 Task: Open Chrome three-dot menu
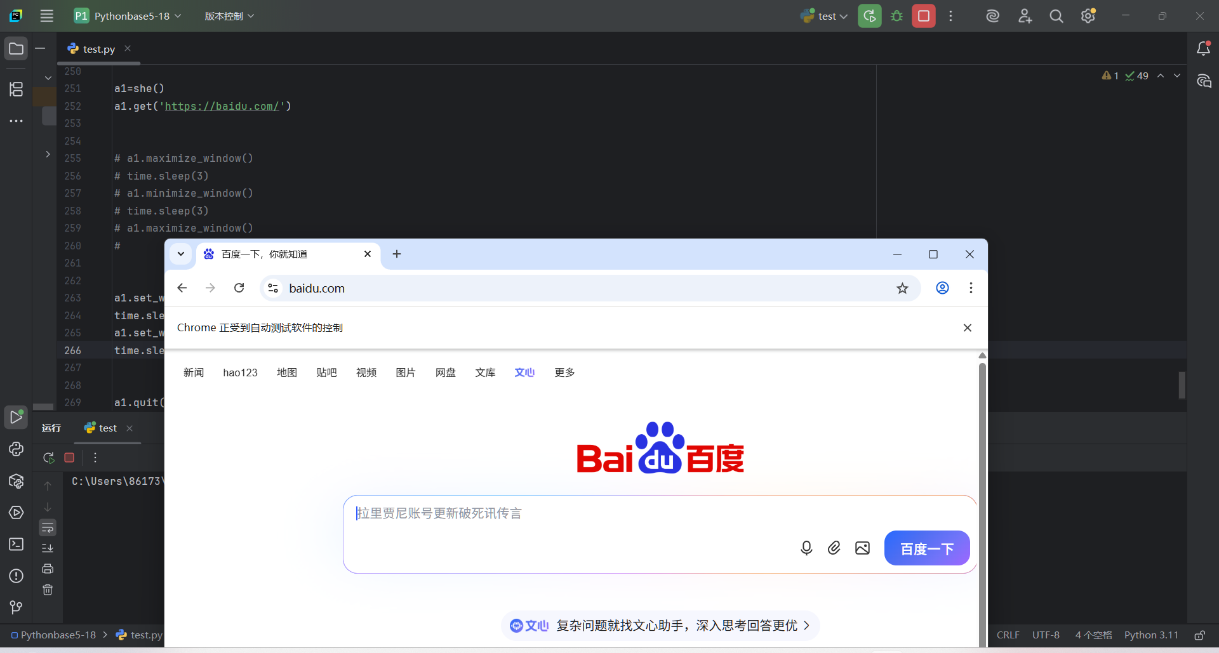(x=971, y=288)
